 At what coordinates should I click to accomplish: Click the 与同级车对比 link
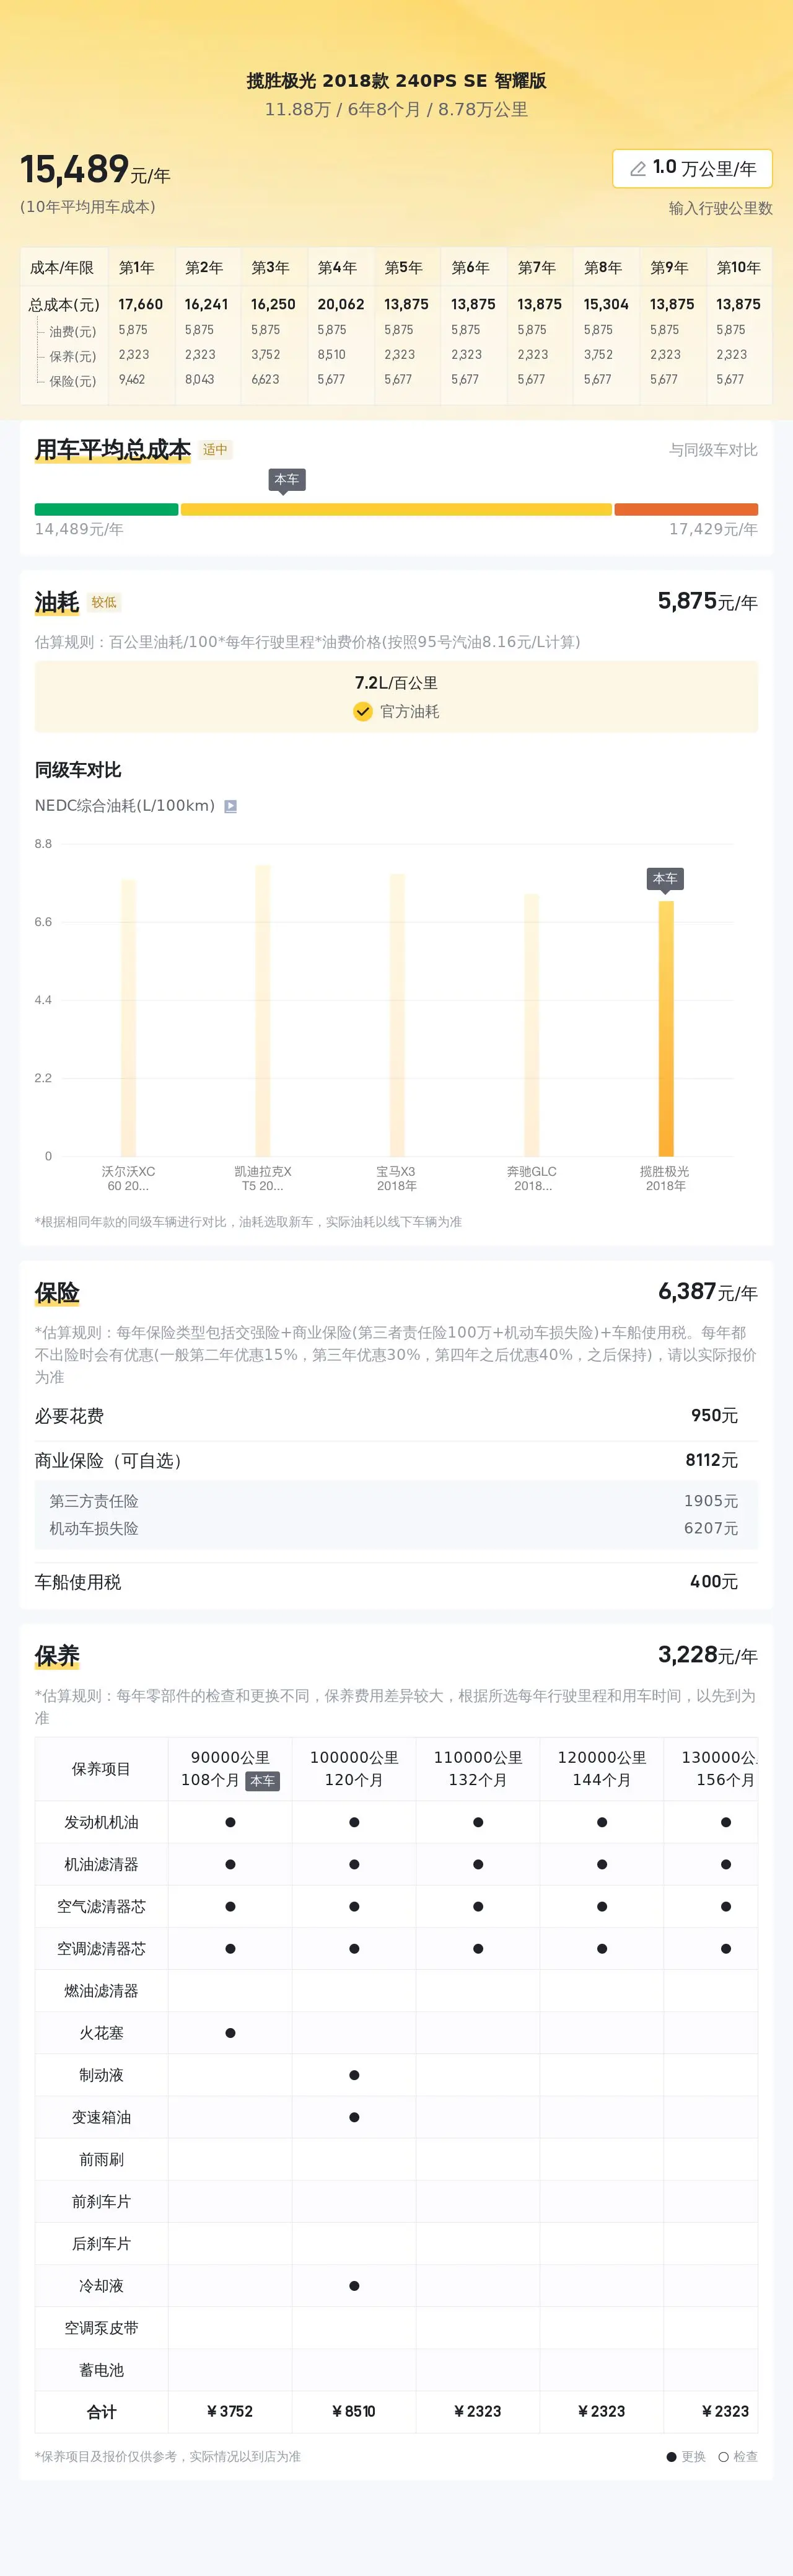[713, 450]
